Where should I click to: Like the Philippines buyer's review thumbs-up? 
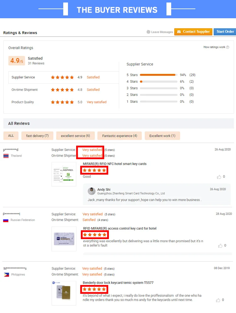tap(218, 300)
